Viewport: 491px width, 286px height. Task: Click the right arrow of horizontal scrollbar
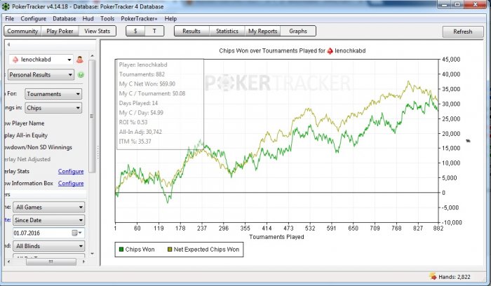pos(83,261)
